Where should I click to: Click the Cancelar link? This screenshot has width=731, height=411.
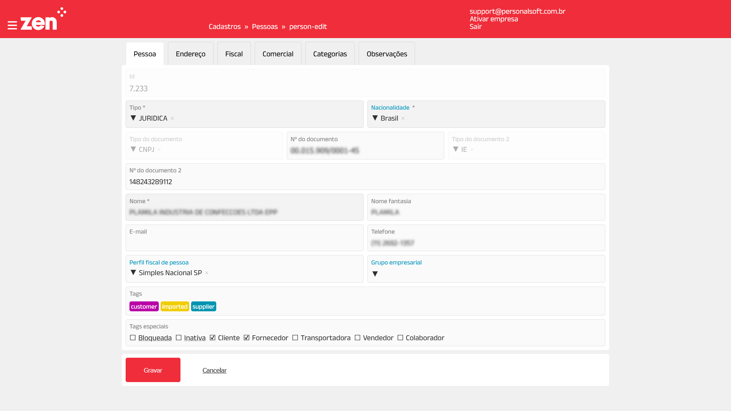point(214,370)
